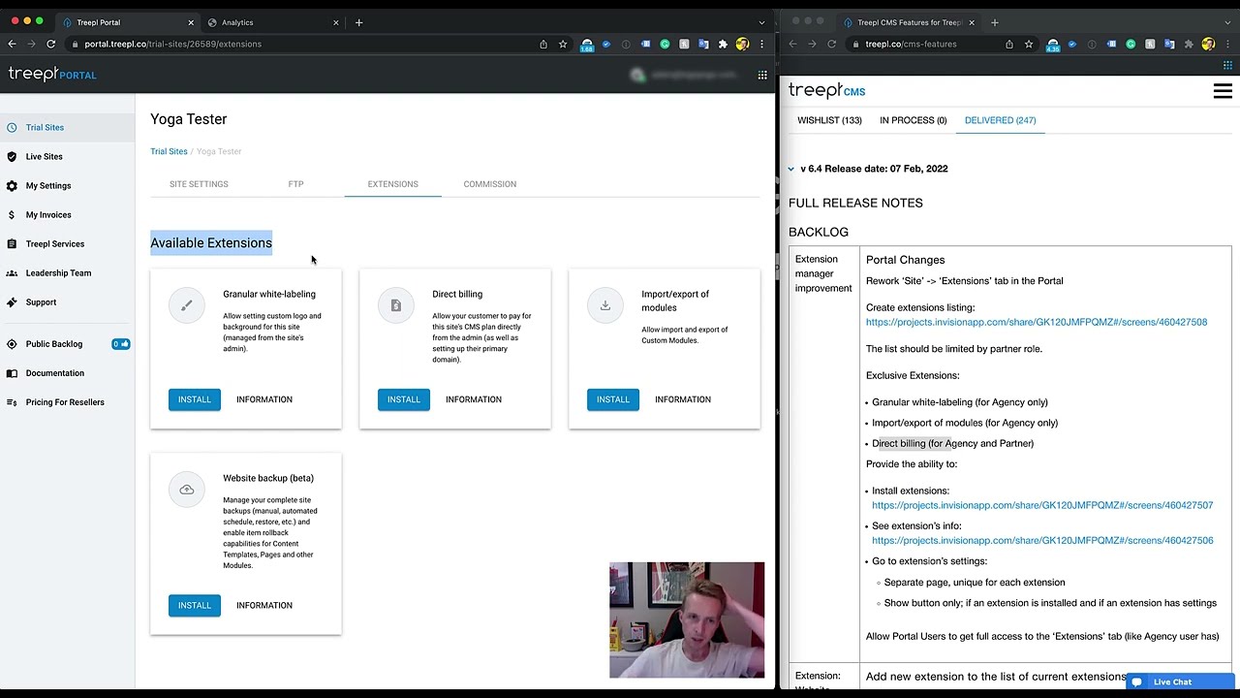Open the hamburger menu in Treepl CMS window

pyautogui.click(x=1223, y=91)
